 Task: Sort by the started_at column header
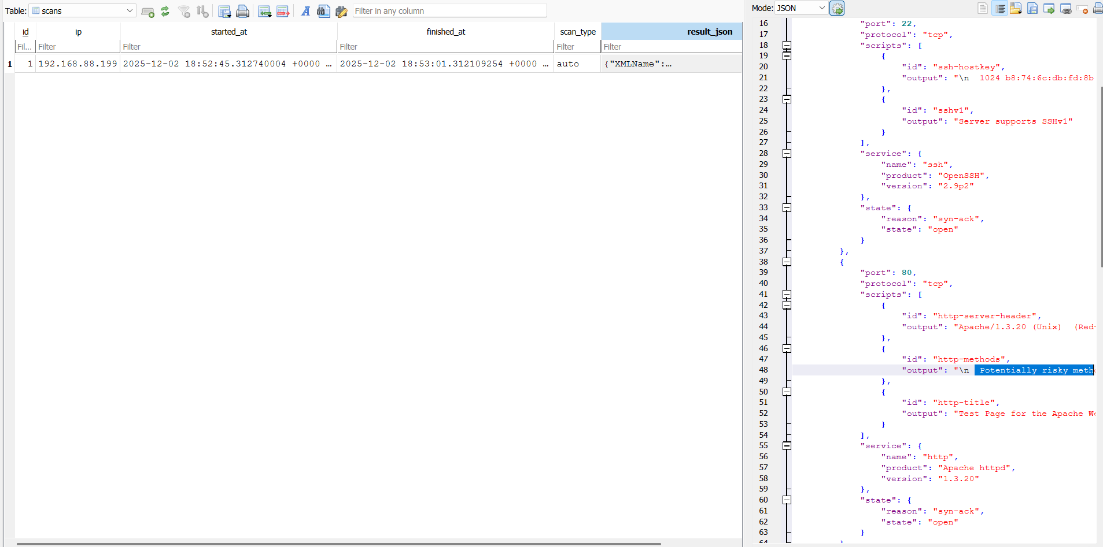228,32
